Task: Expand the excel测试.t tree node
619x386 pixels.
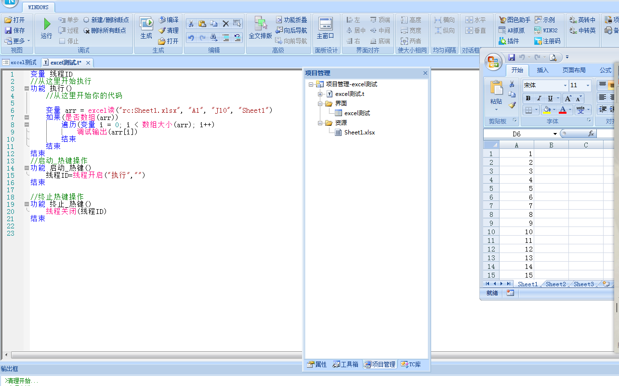Action: [x=320, y=94]
